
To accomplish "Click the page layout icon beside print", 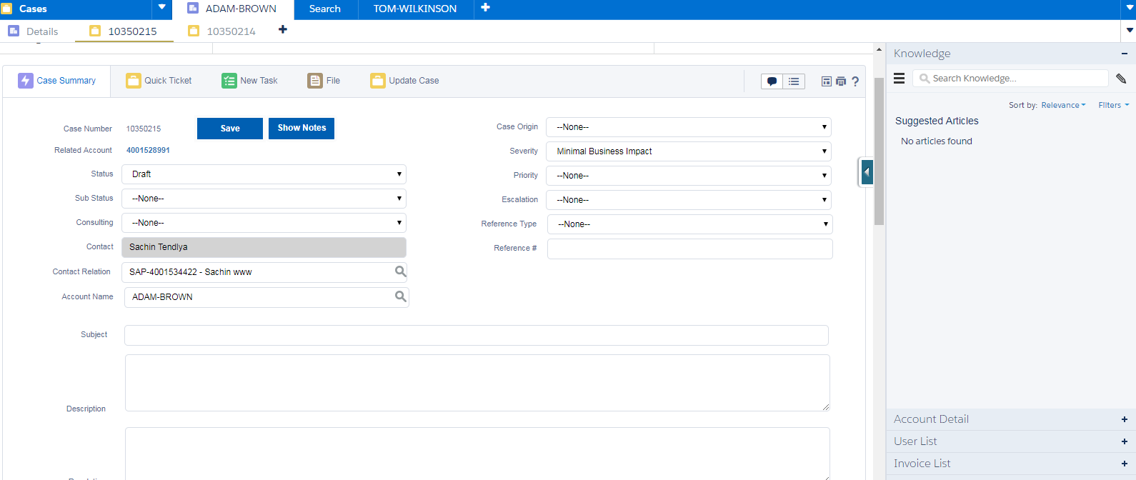I will 827,81.
